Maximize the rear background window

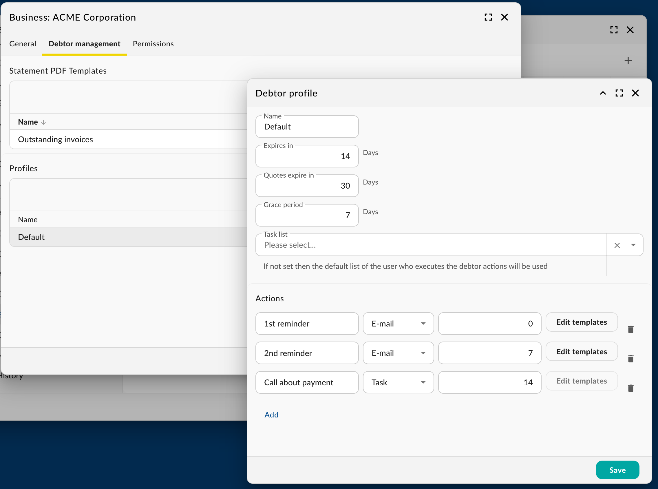click(x=614, y=30)
